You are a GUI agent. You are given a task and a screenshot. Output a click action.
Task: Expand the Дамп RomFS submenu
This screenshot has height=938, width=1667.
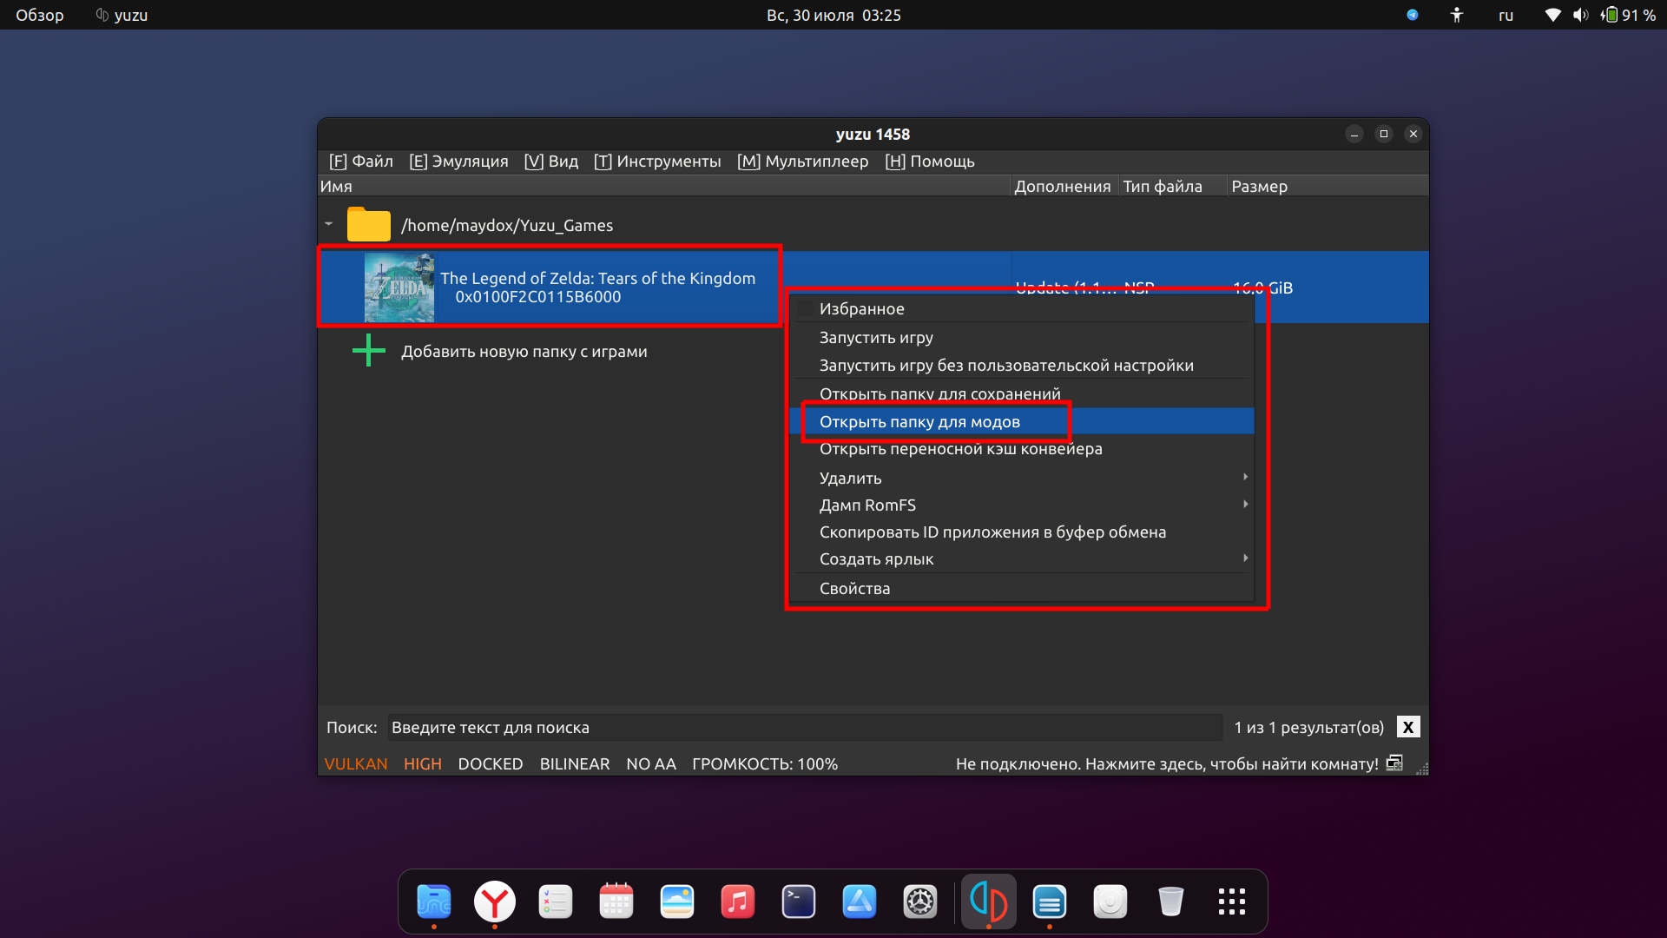(x=1022, y=505)
